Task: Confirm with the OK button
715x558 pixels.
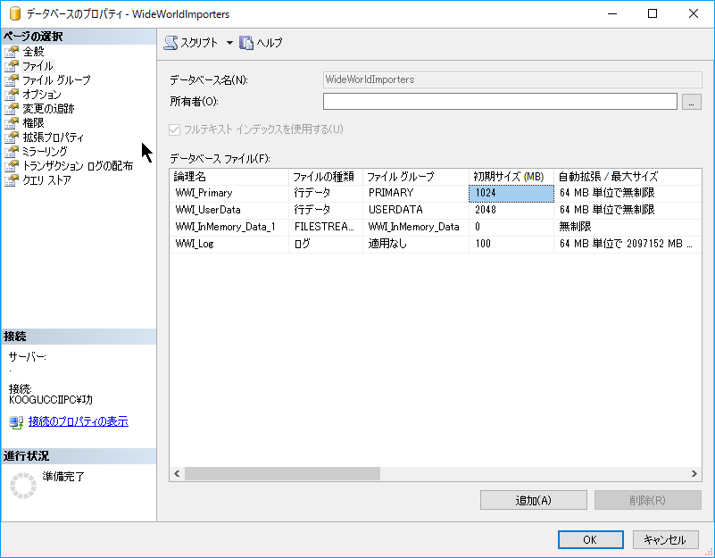Action: [591, 540]
